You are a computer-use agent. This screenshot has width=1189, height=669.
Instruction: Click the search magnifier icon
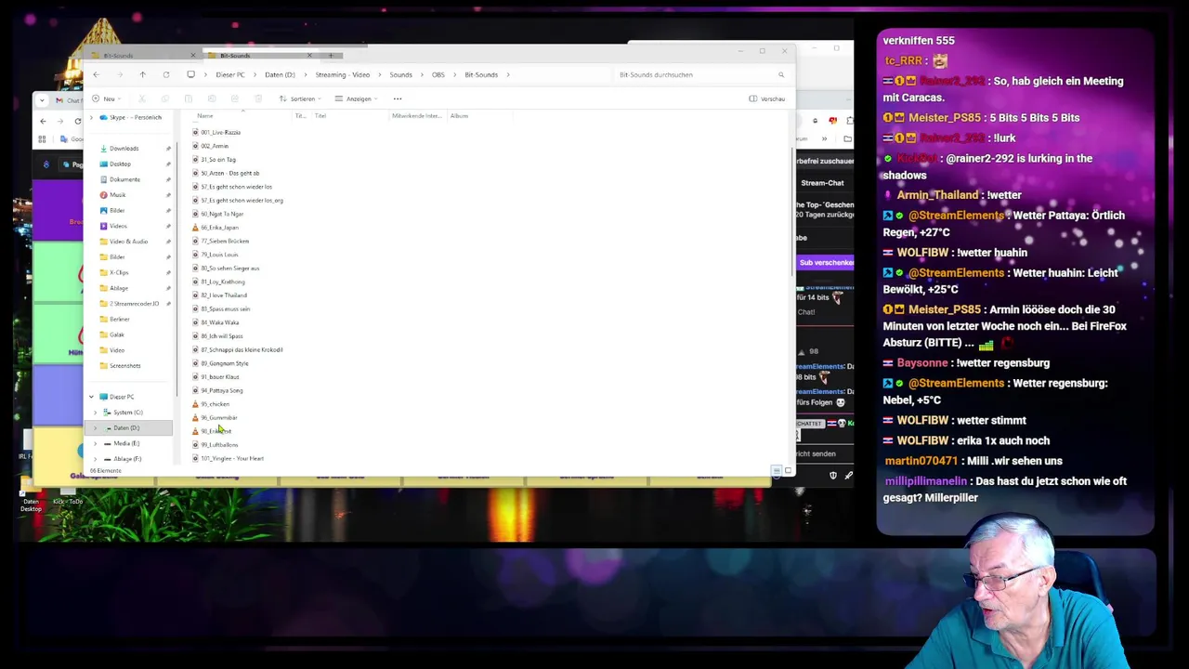coord(781,74)
